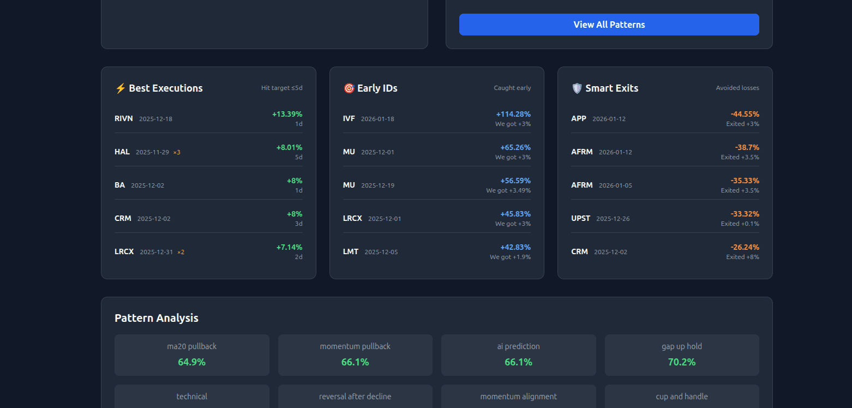The height and width of the screenshot is (408, 852).
Task: Click the lightning bolt icon beside Best Executions
Action: [121, 87]
